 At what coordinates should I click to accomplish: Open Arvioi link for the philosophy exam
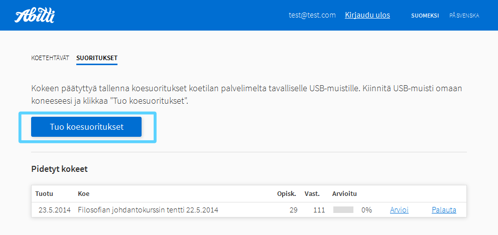pyautogui.click(x=399, y=210)
